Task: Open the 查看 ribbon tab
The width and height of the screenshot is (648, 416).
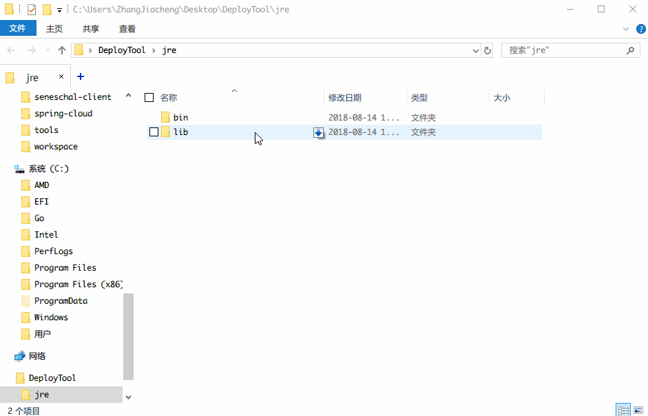Action: [127, 29]
